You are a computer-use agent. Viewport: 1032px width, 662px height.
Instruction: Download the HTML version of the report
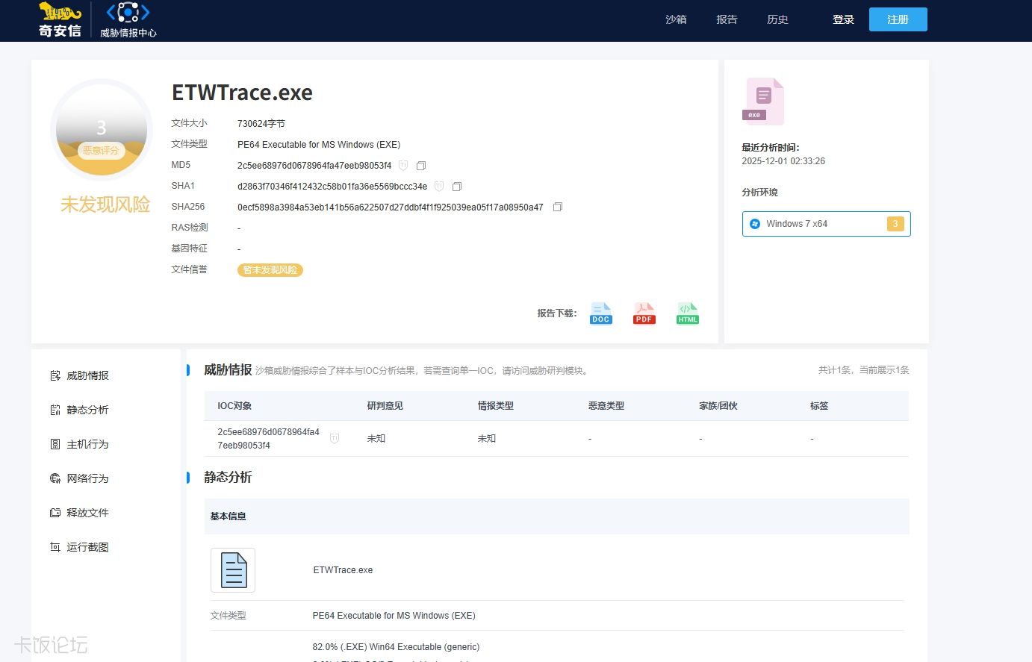(687, 313)
